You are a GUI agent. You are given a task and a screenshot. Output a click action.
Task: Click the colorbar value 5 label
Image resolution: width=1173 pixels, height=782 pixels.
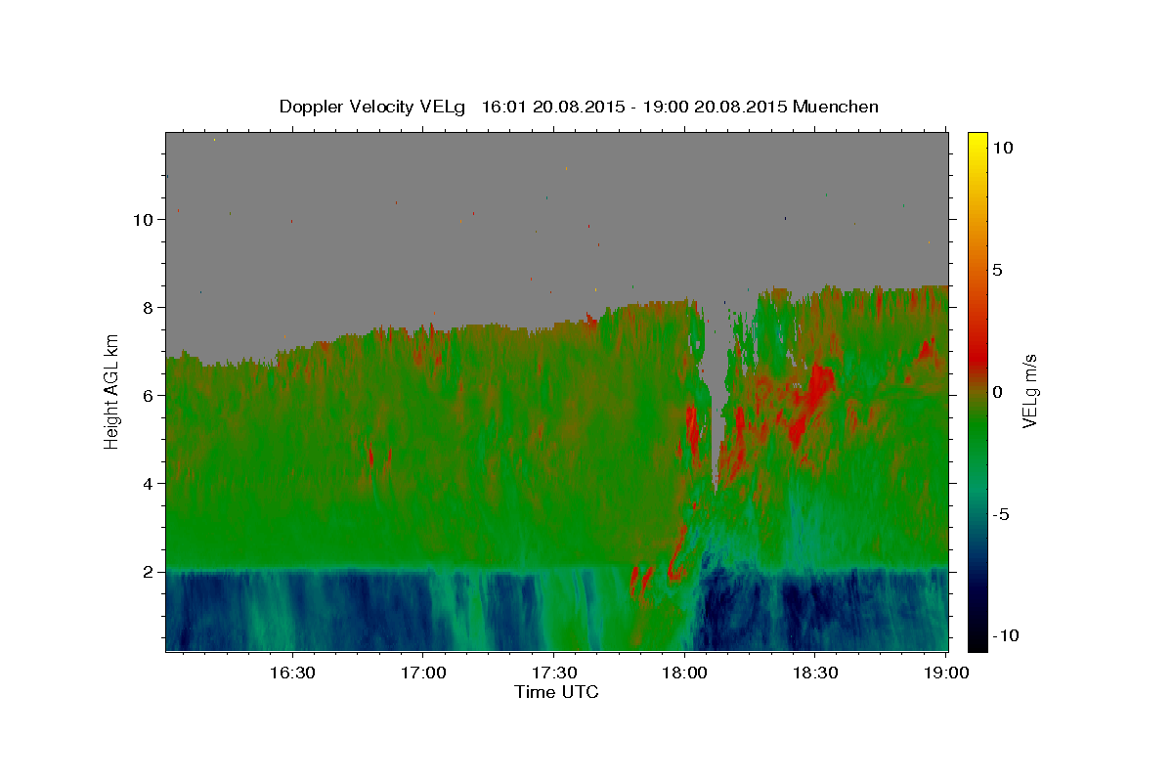point(997,270)
